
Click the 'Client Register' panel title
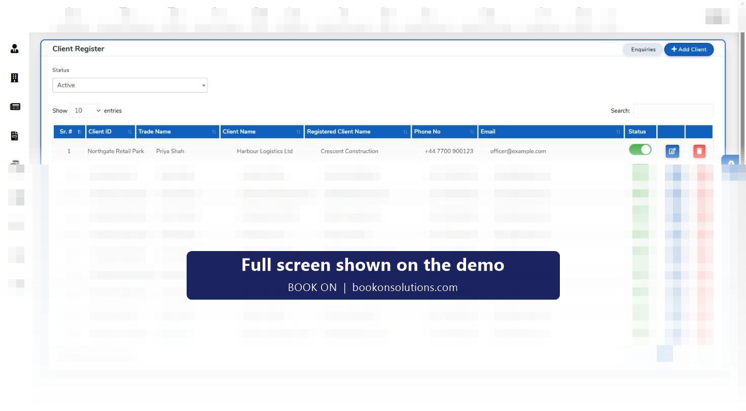coord(79,49)
